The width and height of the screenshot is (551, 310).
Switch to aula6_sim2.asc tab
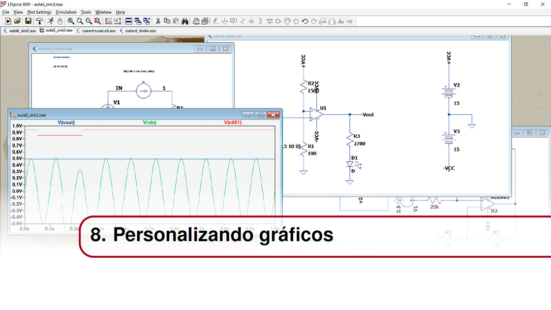click(x=20, y=31)
